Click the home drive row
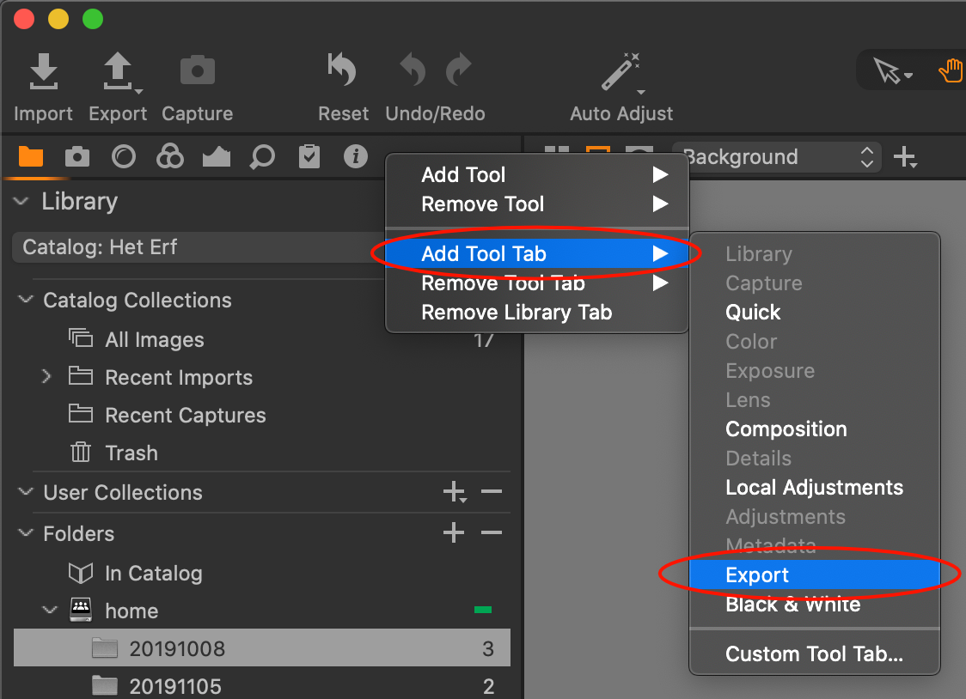Image resolution: width=966 pixels, height=699 pixels. (x=262, y=611)
